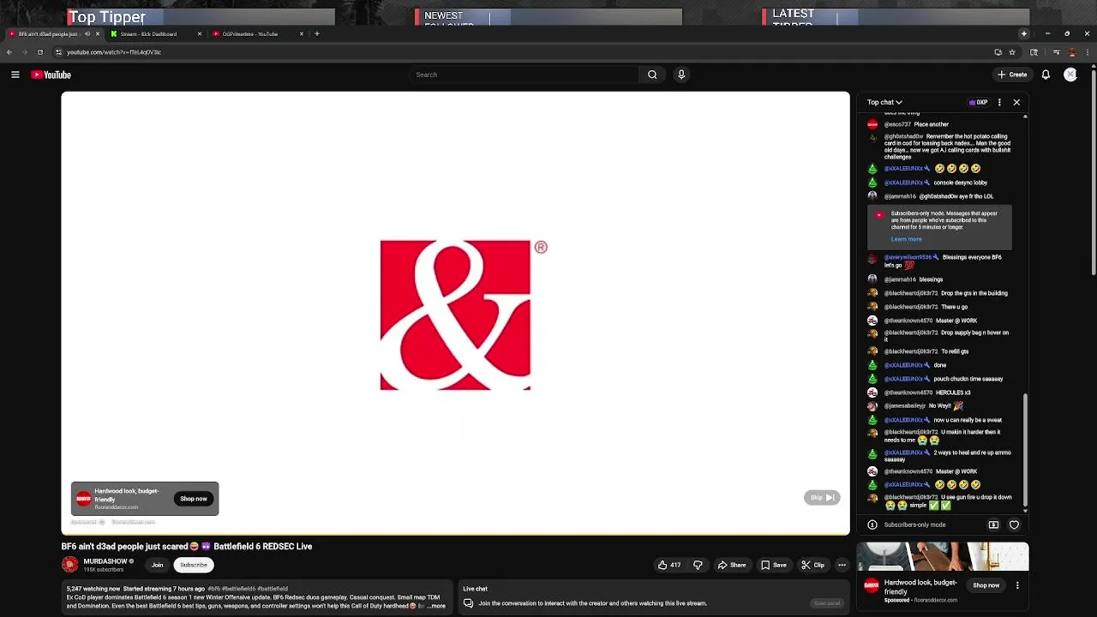
Task: Follow the Learn more link in chat notice
Action: [x=906, y=239]
